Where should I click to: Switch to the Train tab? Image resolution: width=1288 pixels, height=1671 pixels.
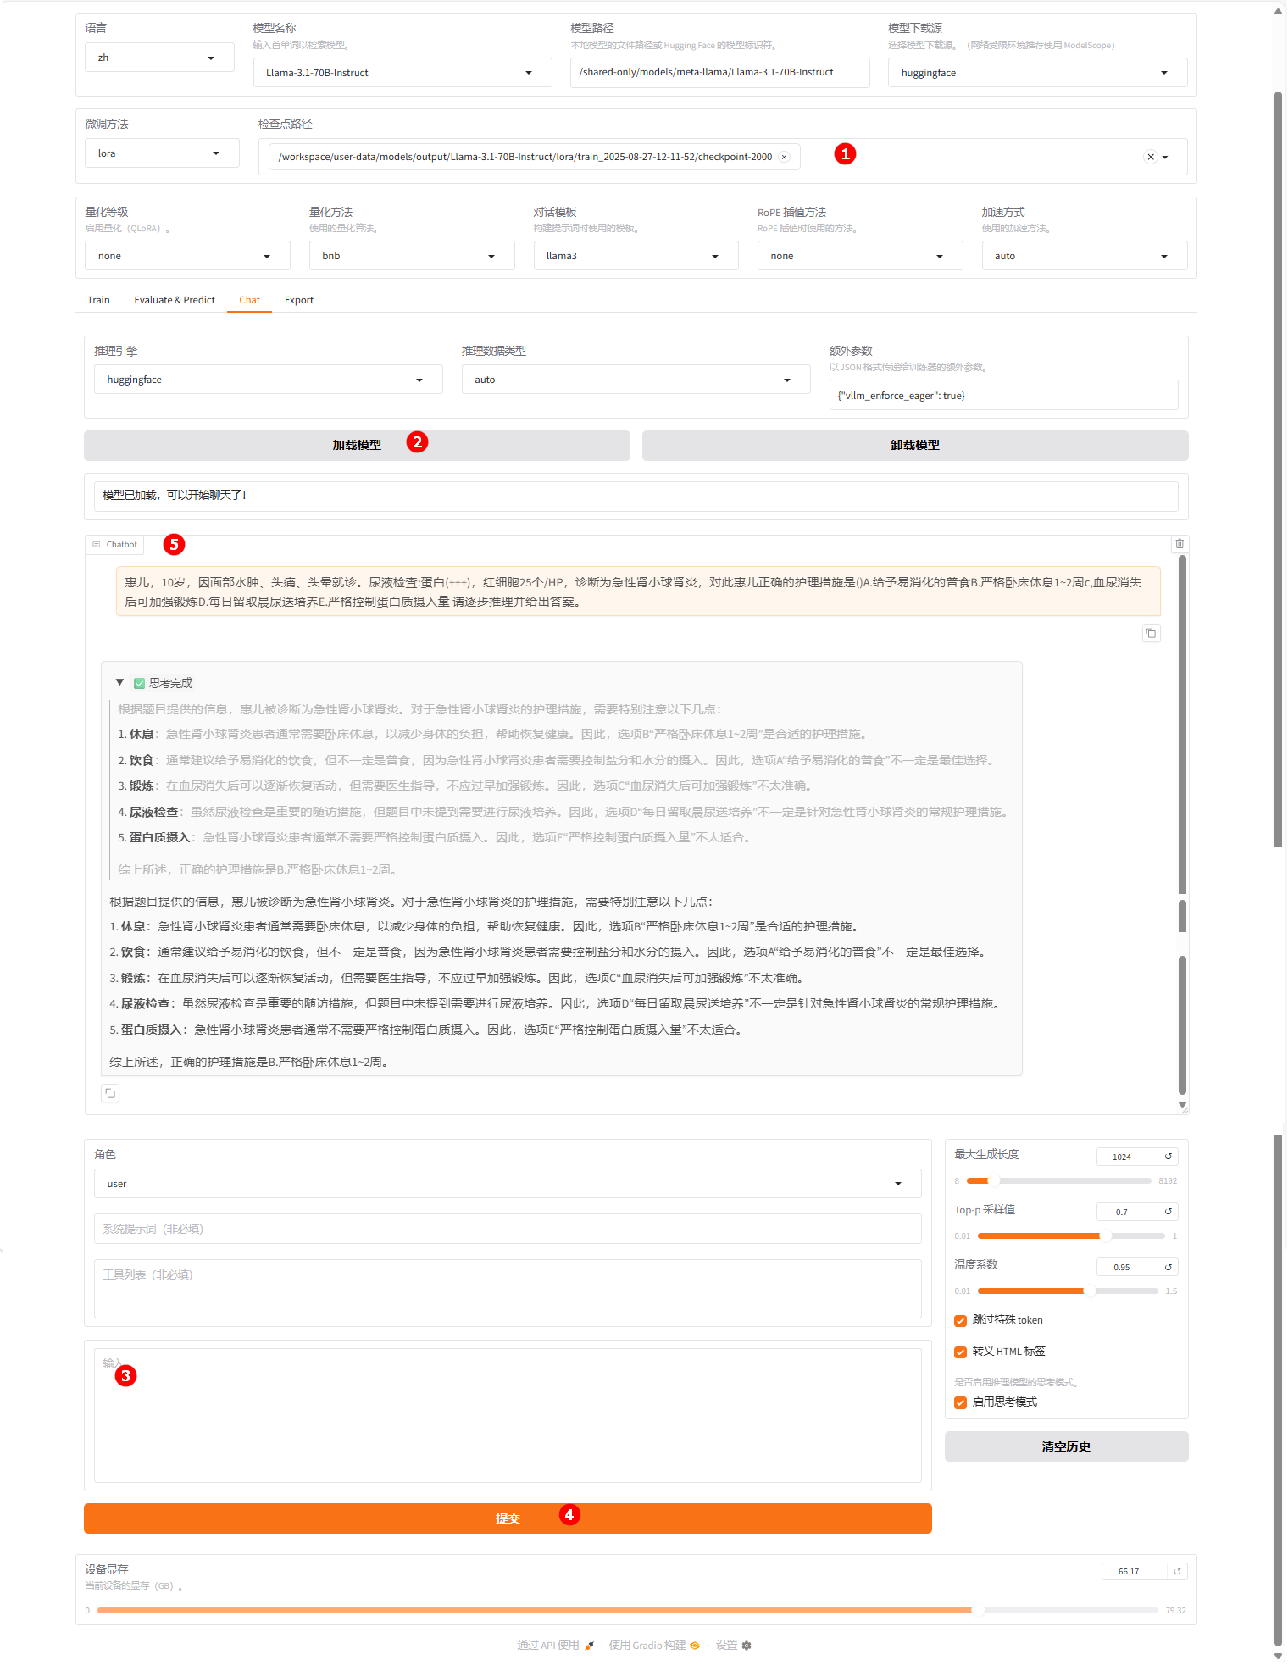[x=98, y=301]
